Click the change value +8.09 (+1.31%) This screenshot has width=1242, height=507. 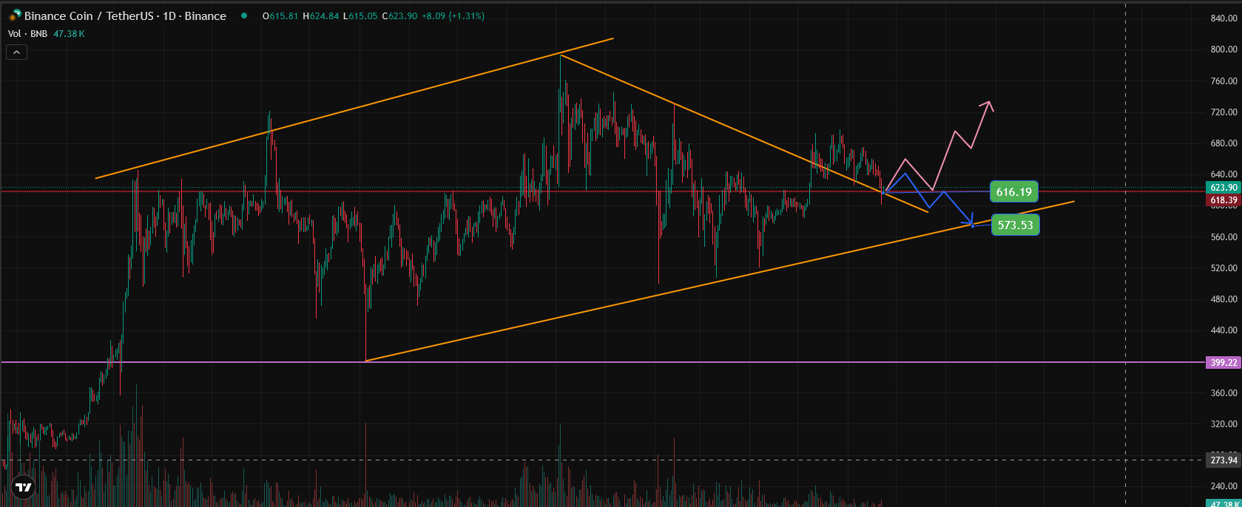click(x=453, y=16)
